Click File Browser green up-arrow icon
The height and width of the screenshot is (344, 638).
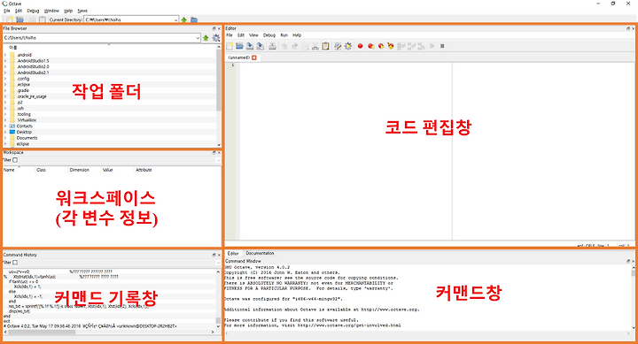coord(206,38)
